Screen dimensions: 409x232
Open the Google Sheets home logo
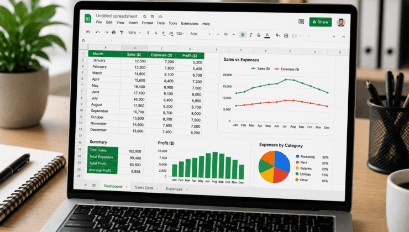coord(88,19)
